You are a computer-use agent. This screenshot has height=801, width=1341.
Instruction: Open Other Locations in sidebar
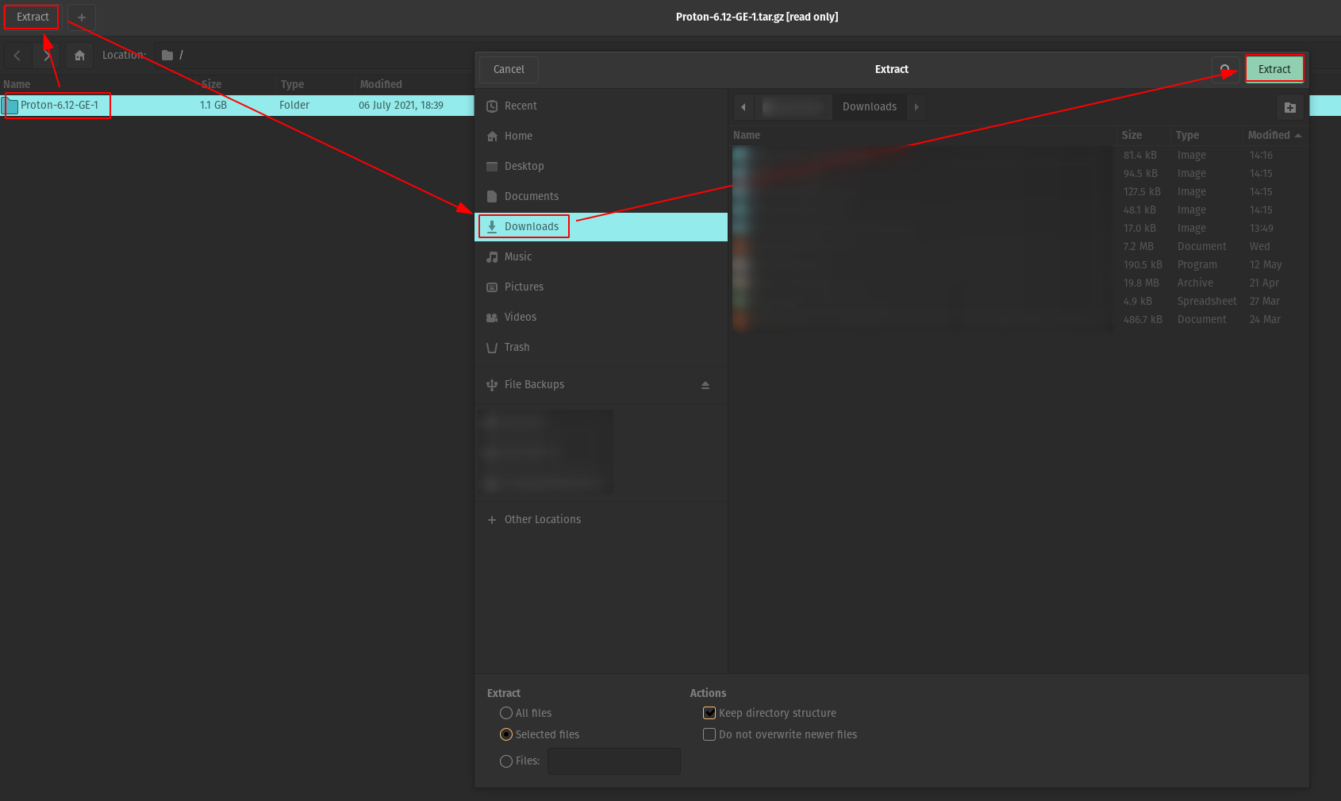(x=601, y=519)
